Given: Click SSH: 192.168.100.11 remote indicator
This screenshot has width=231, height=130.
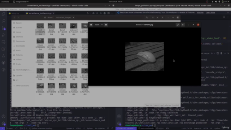Looking at the screenshot, I should click(126, 129).
